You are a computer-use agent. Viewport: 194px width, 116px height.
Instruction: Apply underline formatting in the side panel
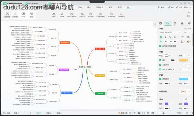pyautogui.click(x=170, y=37)
